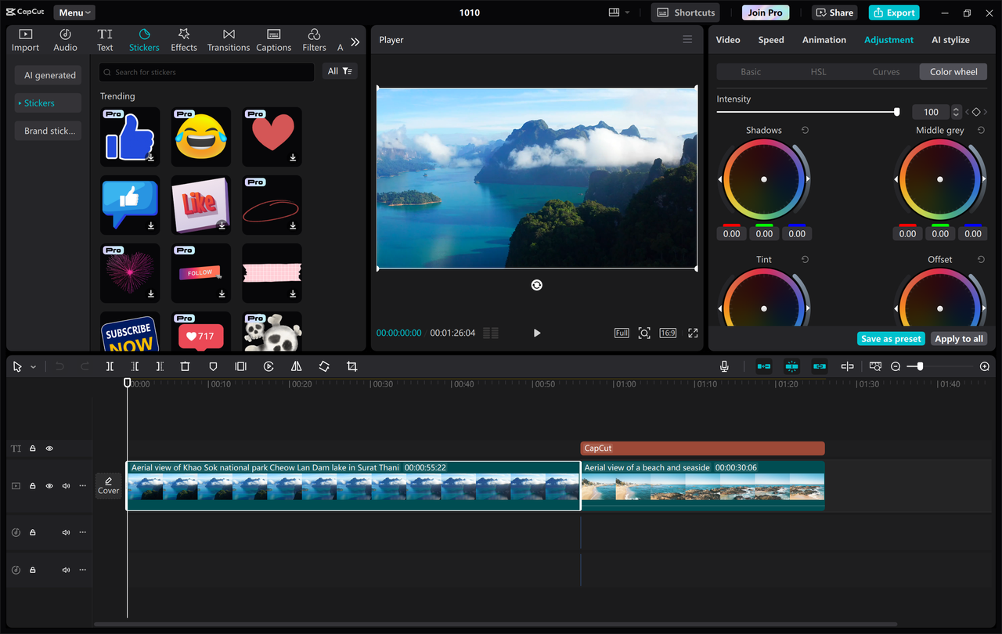Viewport: 1002px width, 634px height.
Task: Switch to the Video tab
Action: [x=728, y=40]
